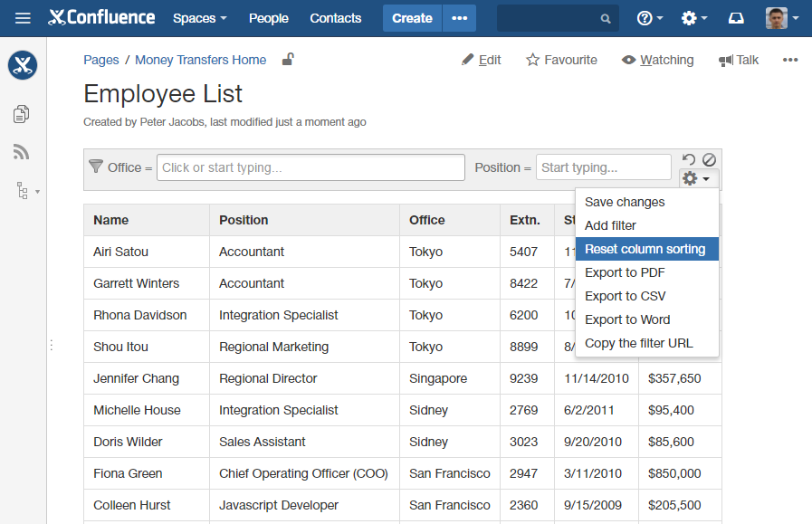Open the help question mark menu

(649, 18)
